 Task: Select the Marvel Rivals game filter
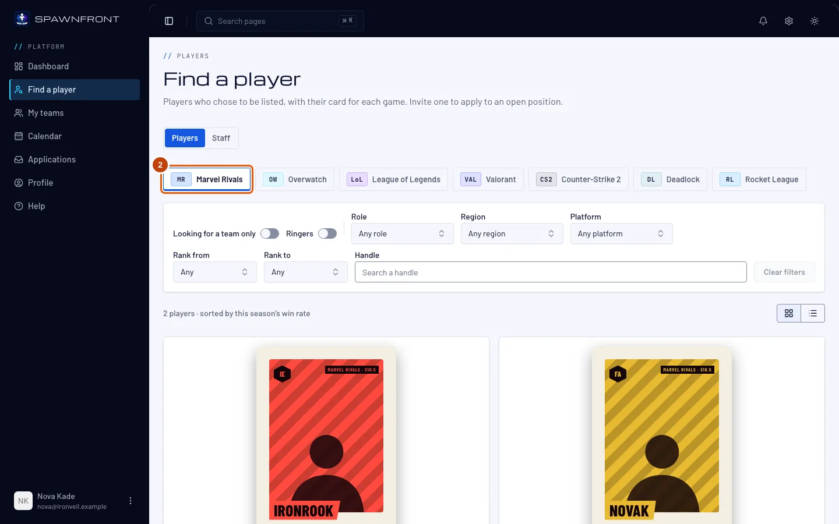pos(207,179)
